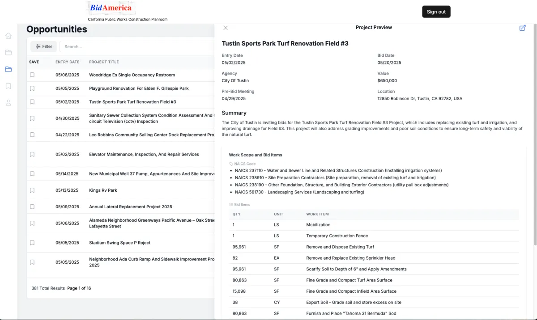This screenshot has width=537, height=320.
Task: Open Sanitary Sewer Collection System Condition Assessment
Action: click(151, 118)
